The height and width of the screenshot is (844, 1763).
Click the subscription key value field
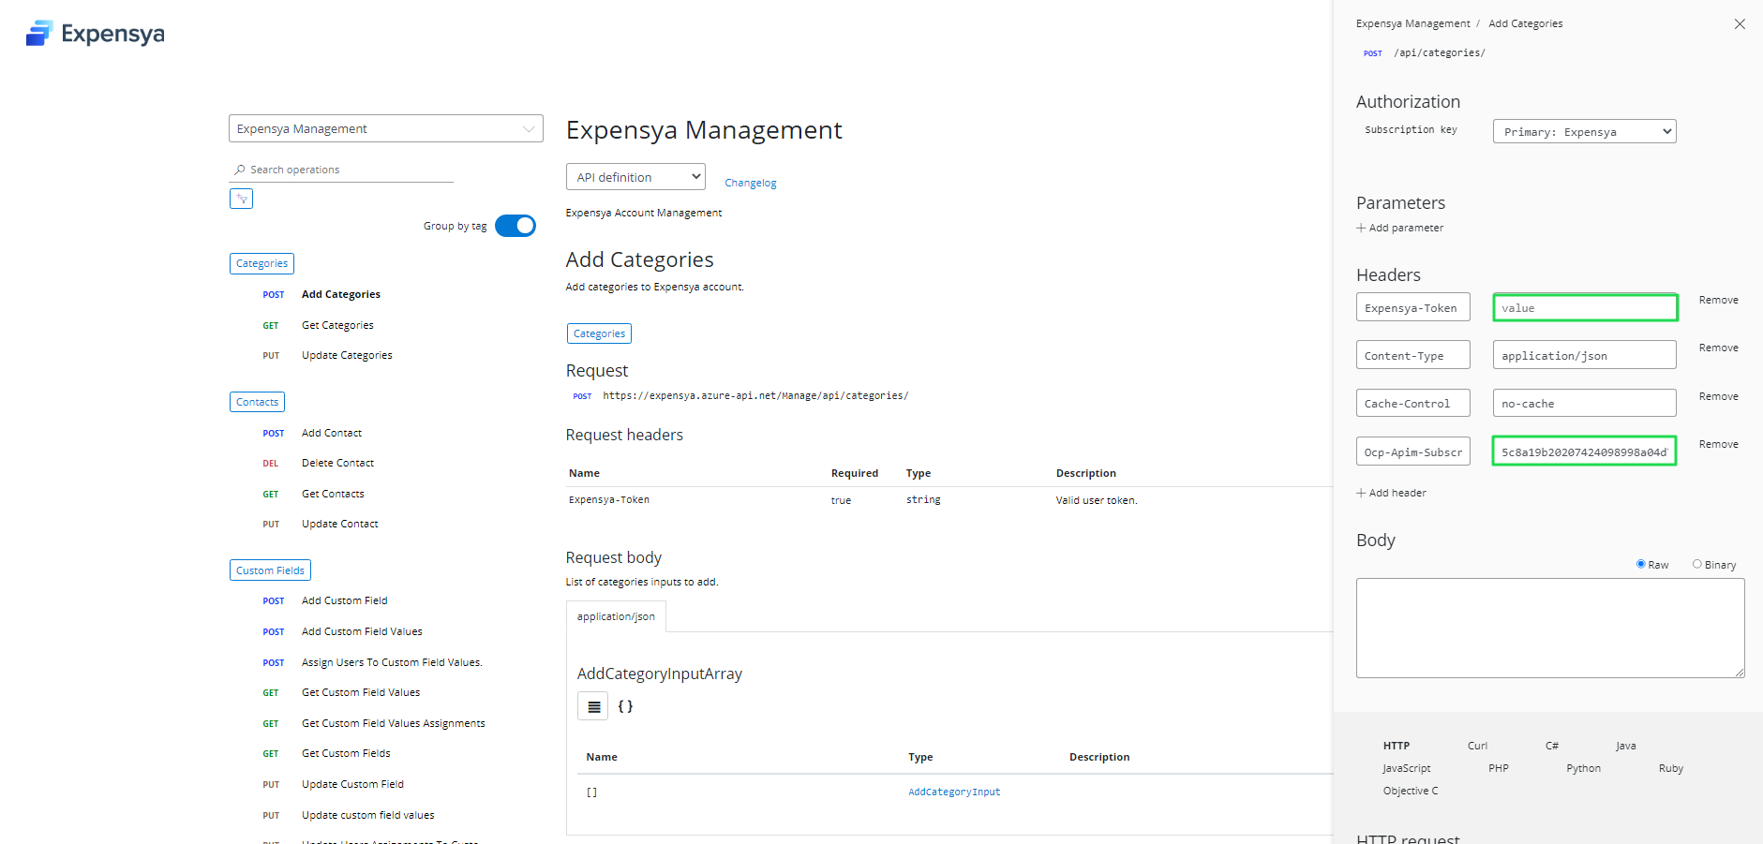1585,452
